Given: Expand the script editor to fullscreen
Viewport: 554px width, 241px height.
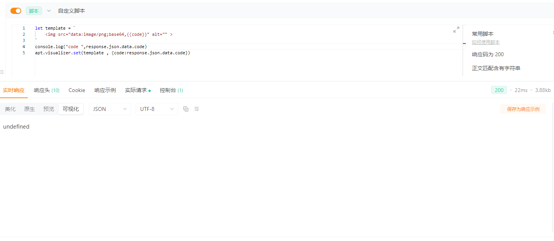Looking at the screenshot, I should (456, 30).
